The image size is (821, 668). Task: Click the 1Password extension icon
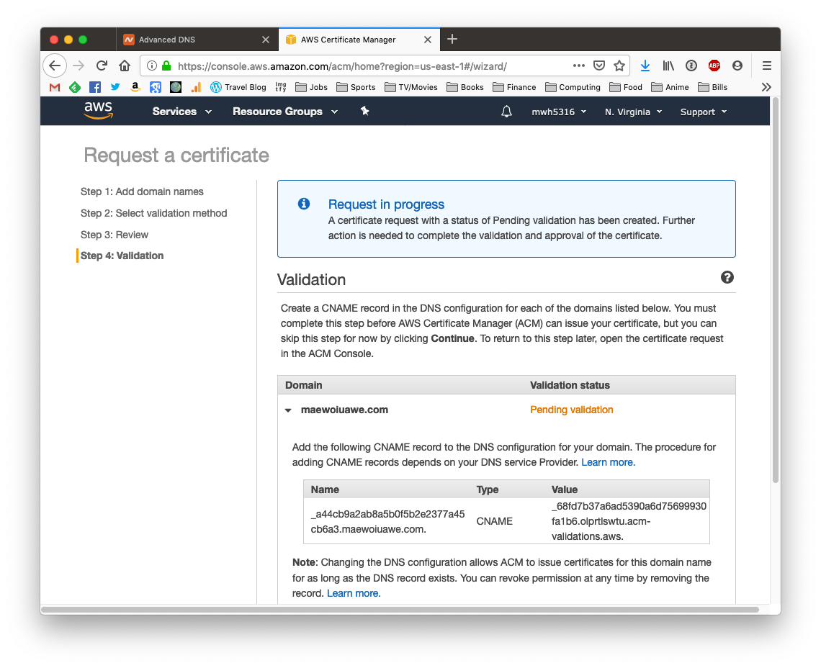[691, 66]
